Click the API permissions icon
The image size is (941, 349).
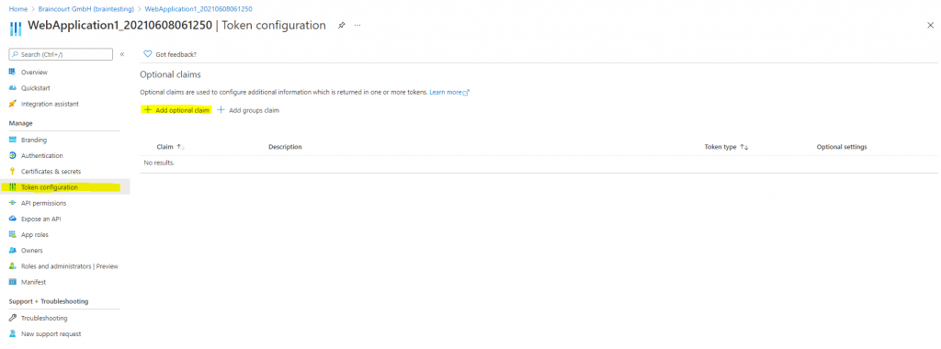pos(13,203)
